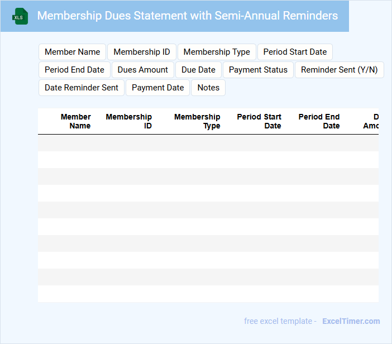The height and width of the screenshot is (344, 392).
Task: Select the Notes tag
Action: pos(208,88)
